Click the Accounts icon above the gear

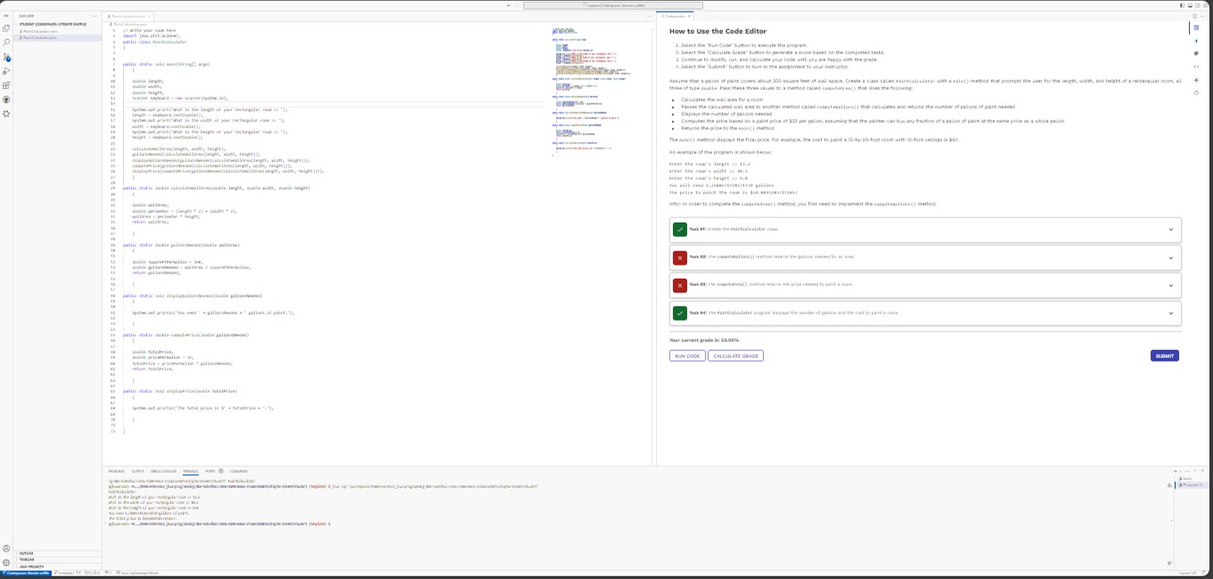(x=6, y=546)
